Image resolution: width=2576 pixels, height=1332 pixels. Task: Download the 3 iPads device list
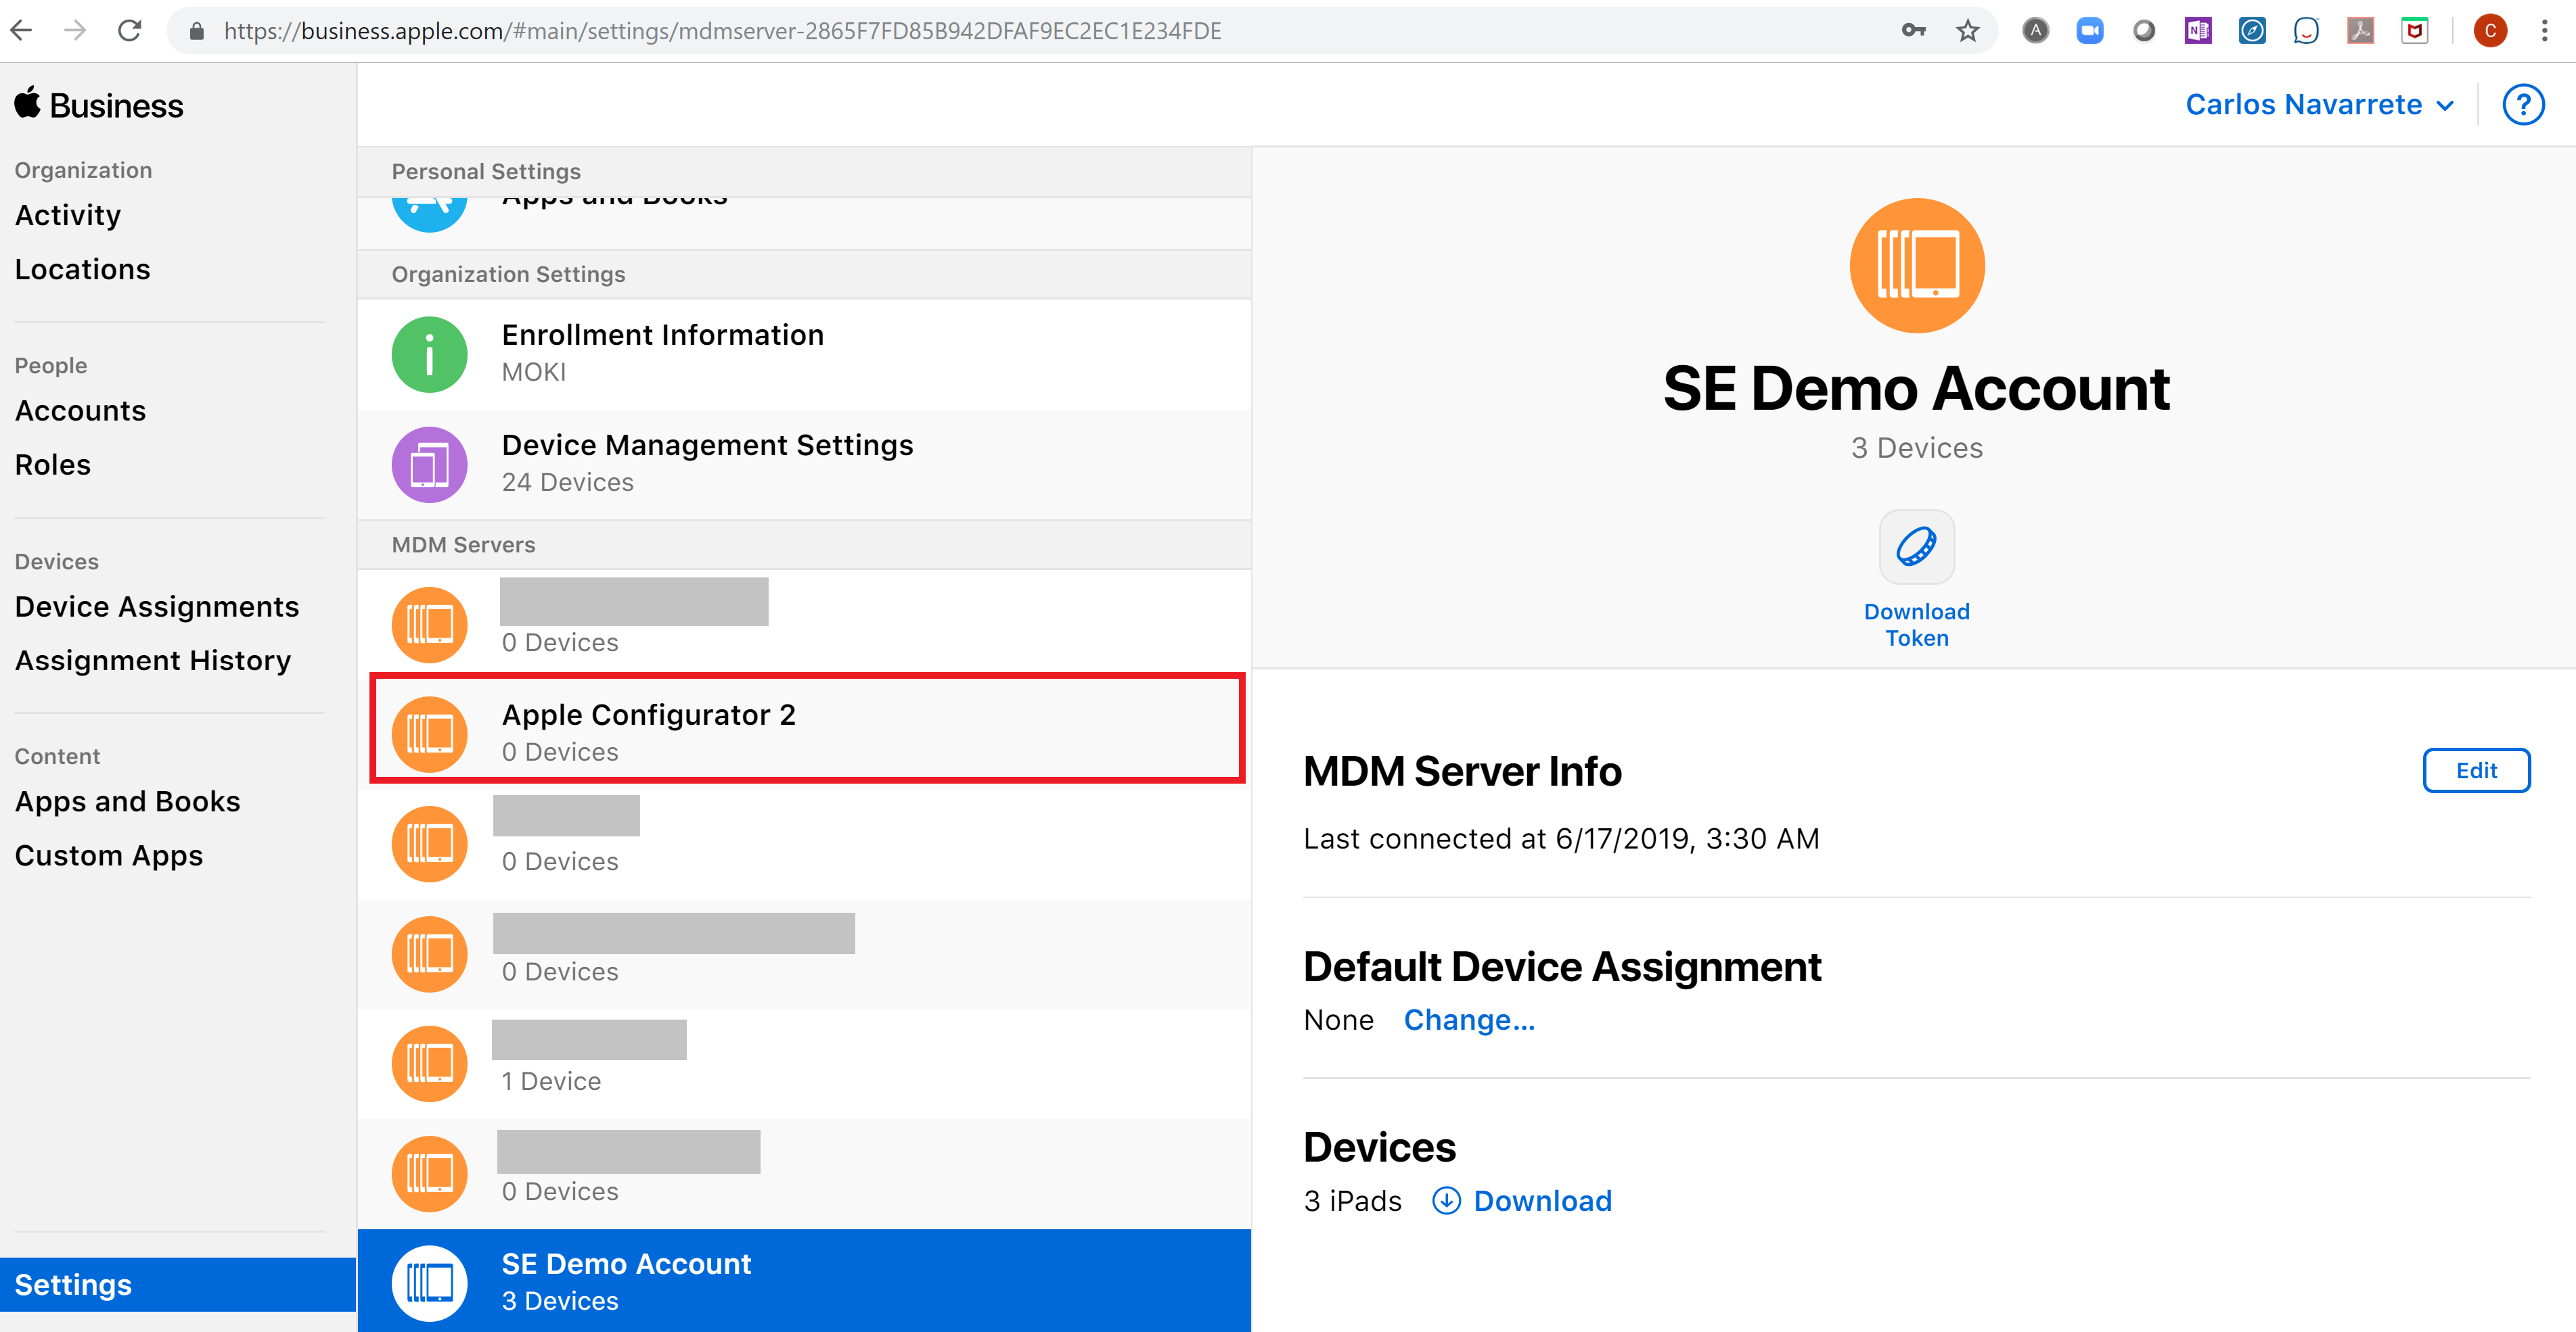[x=1522, y=1201]
